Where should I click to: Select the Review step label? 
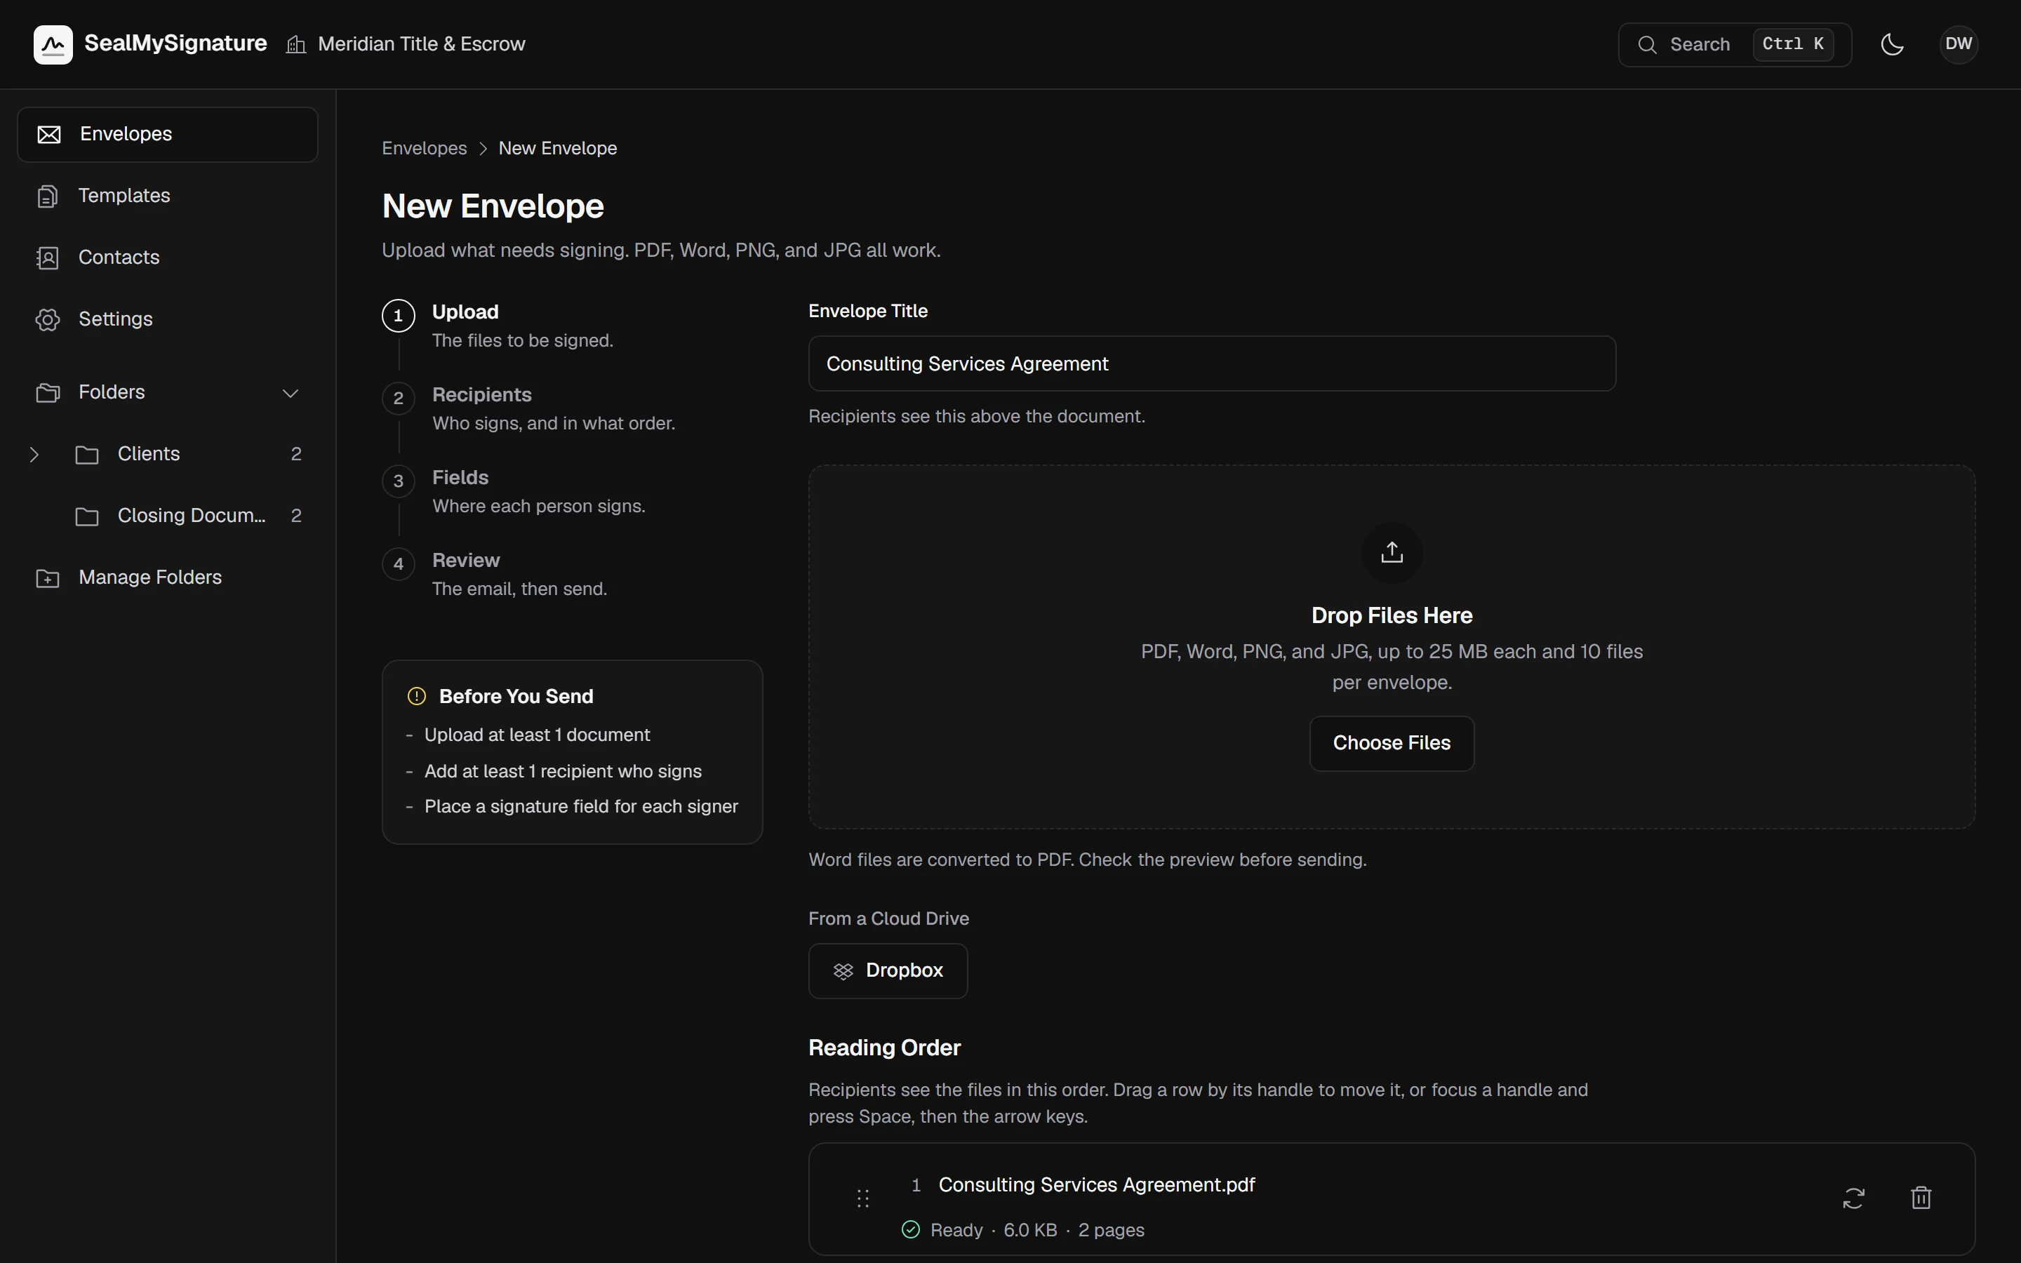pos(466,560)
